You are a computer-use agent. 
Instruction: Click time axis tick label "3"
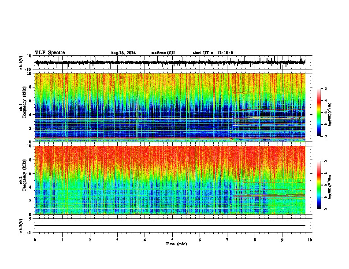117,240
